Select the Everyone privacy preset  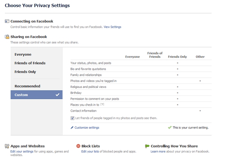[37, 55]
